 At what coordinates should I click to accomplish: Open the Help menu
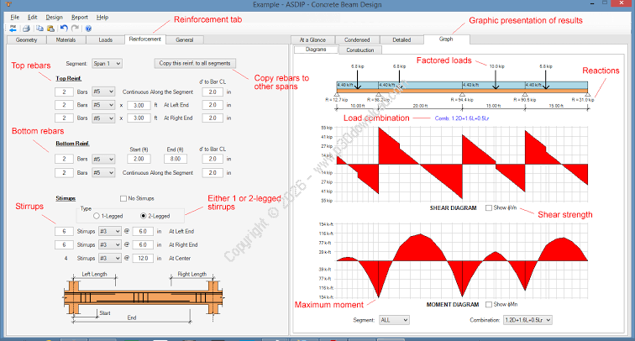(x=102, y=18)
